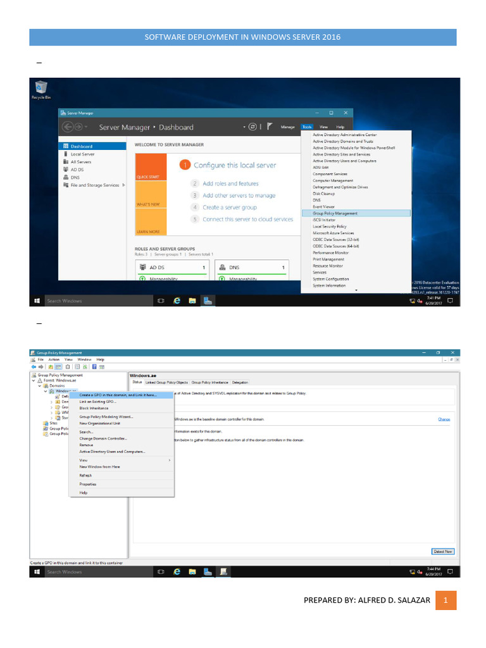This screenshot has height=648, width=486.
Task: Click the Server Manager back arrow
Action: click(x=68, y=127)
